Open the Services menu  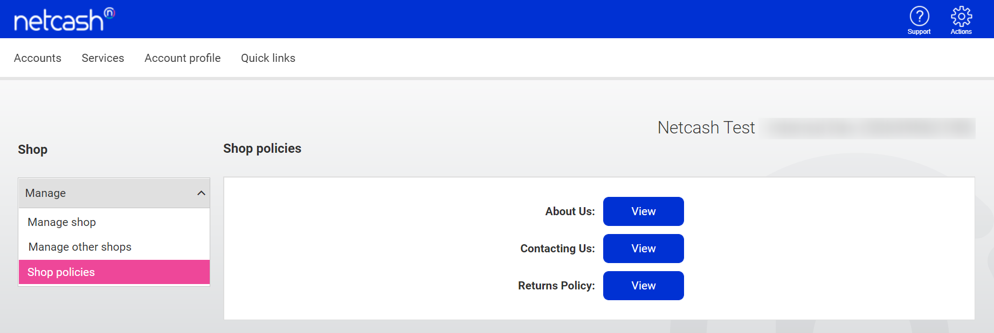point(103,58)
